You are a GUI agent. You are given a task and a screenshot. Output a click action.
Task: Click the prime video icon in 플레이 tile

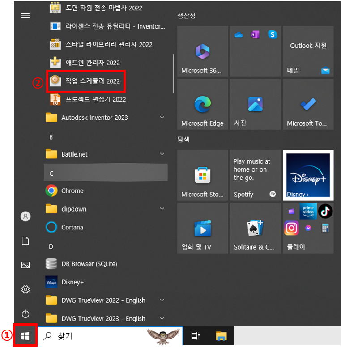click(x=308, y=211)
